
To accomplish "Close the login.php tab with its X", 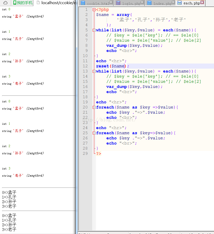I will point(142,2).
